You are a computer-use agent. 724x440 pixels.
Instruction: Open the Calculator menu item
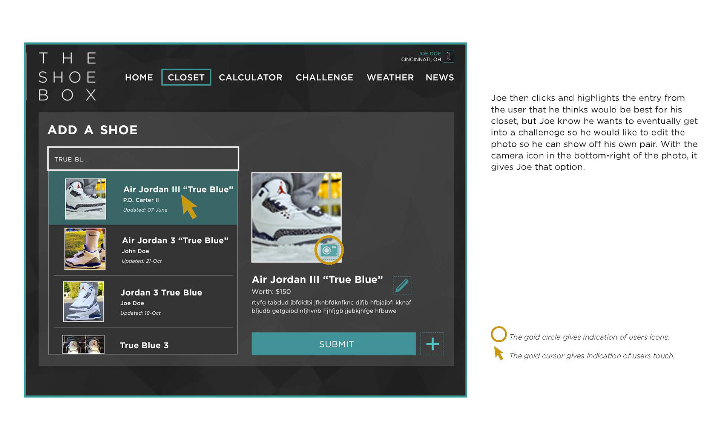click(x=251, y=77)
